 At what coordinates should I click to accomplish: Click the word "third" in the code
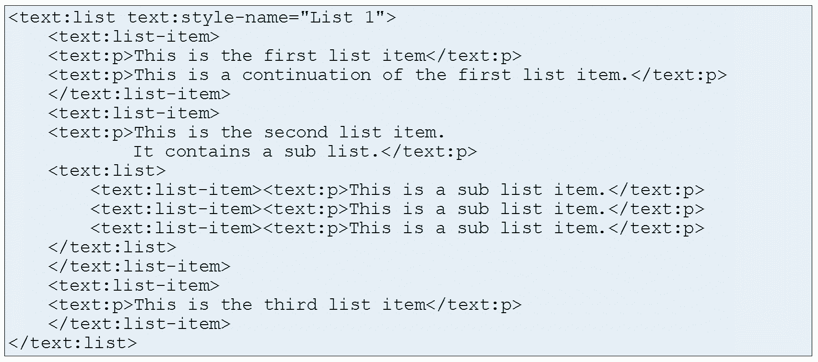tap(291, 305)
